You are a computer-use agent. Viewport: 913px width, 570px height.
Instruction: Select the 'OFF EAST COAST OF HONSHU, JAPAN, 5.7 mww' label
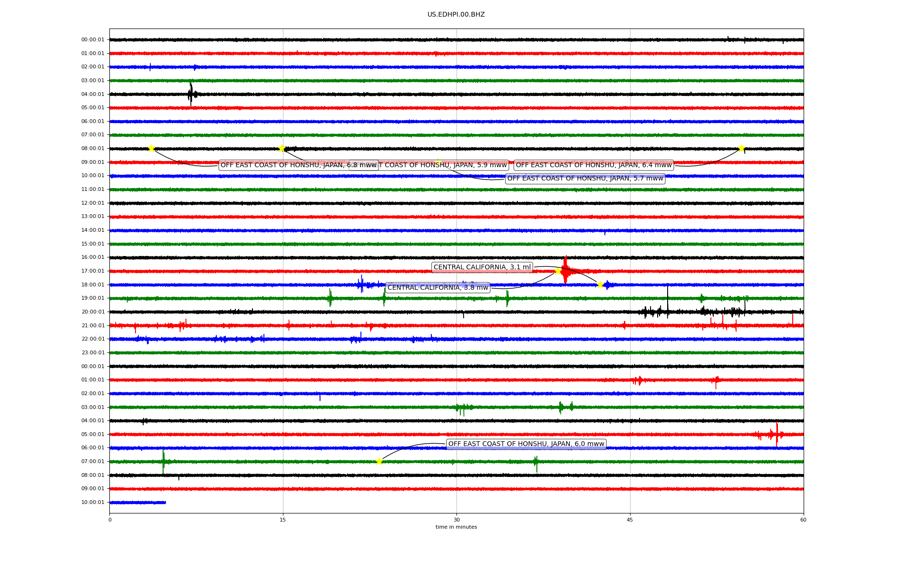click(x=585, y=179)
